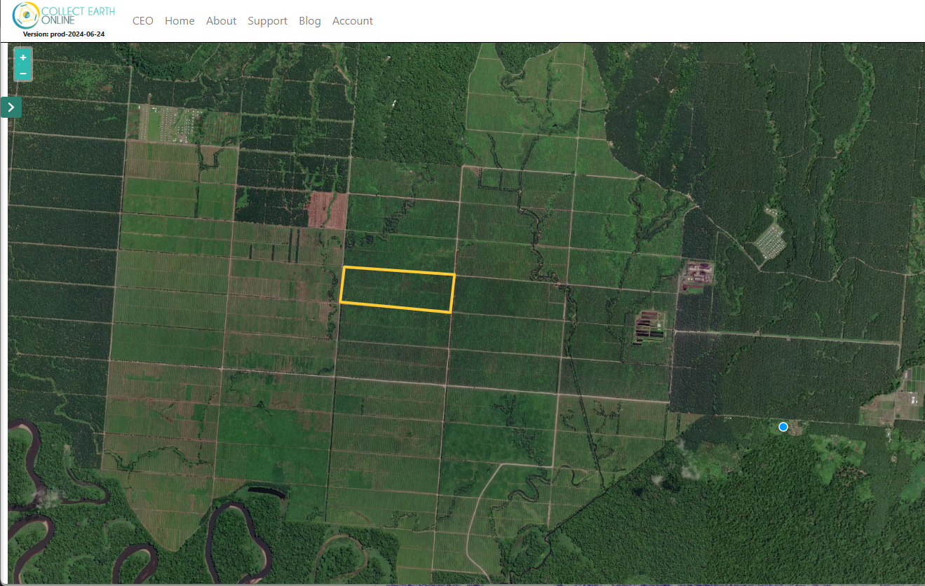Zoom in with the plus button
The height and width of the screenshot is (586, 925).
point(23,57)
